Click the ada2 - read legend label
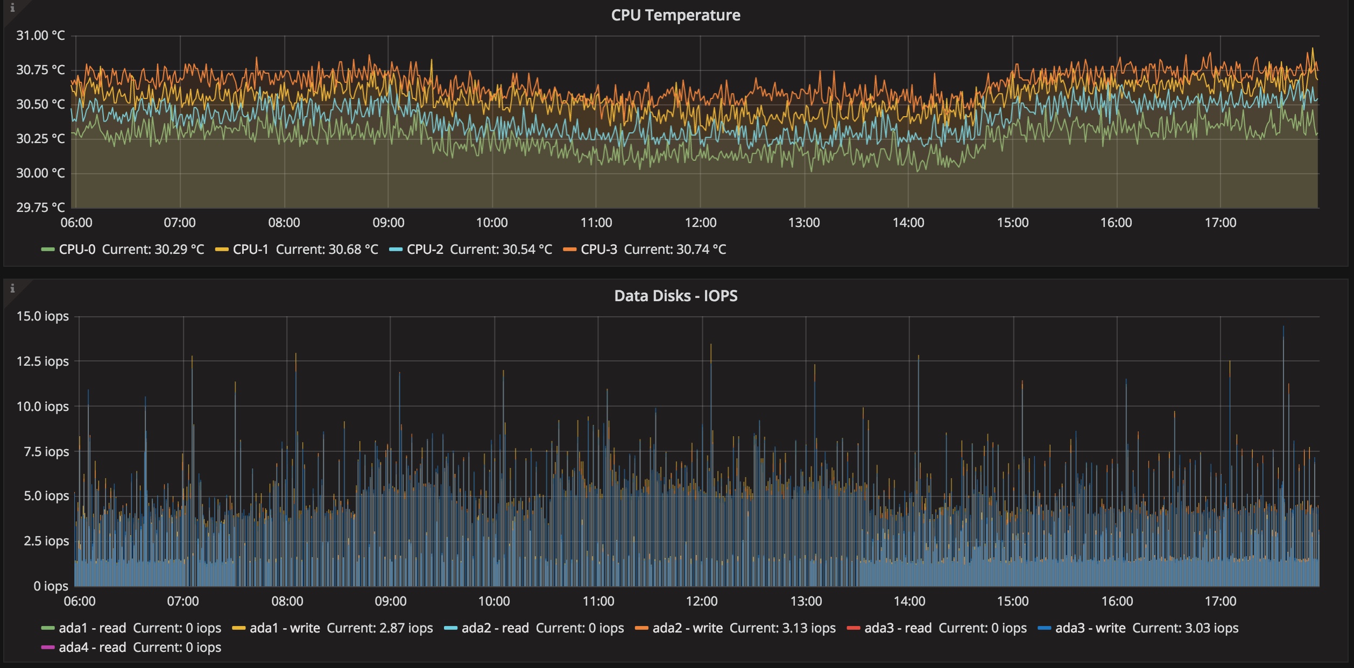Screen dimensions: 1354x668 (x=495, y=628)
